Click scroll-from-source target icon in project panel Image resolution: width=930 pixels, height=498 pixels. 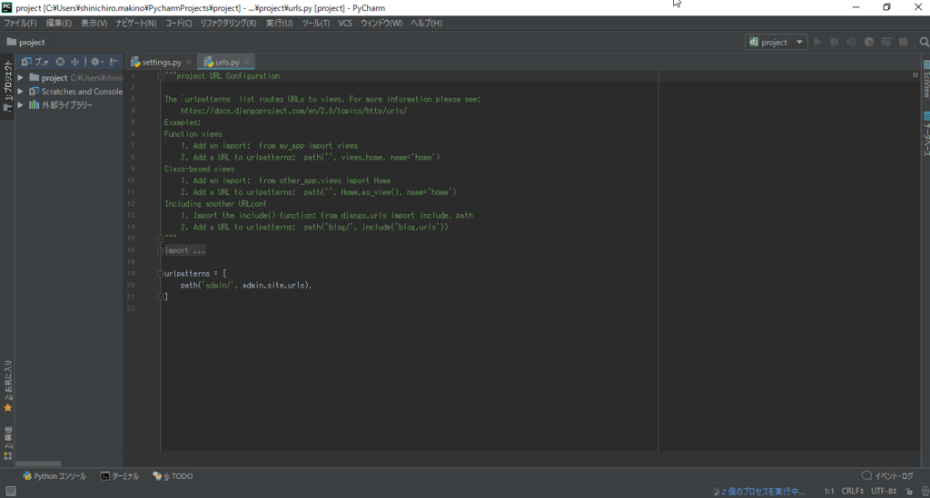60,62
